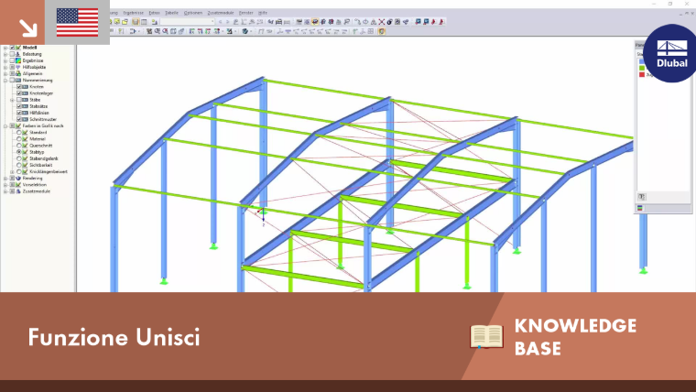Click the highlighted table toolbar icon
This screenshot has width=696, height=392.
coord(136,22)
